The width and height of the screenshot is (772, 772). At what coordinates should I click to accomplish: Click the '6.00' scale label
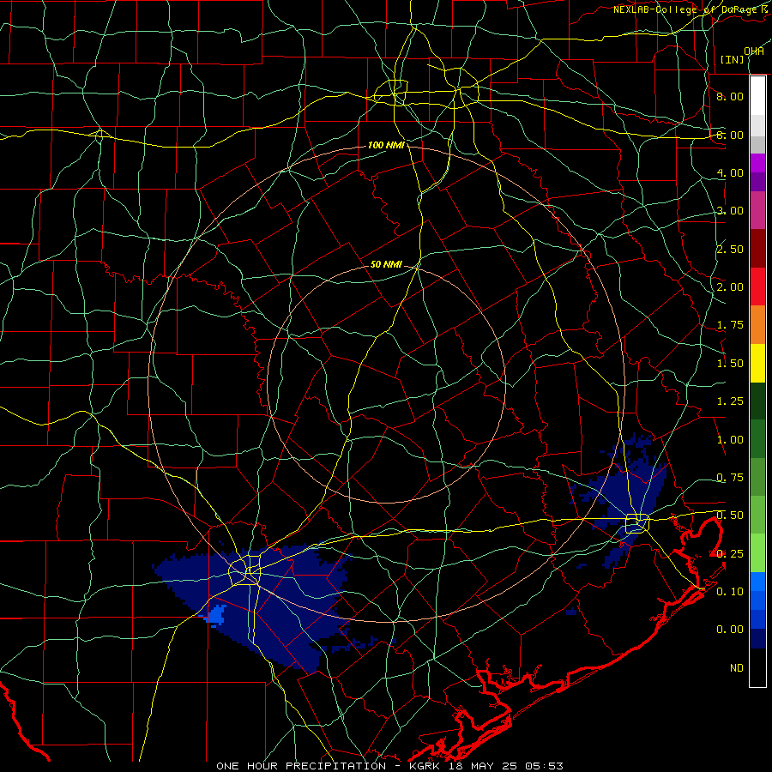(730, 135)
